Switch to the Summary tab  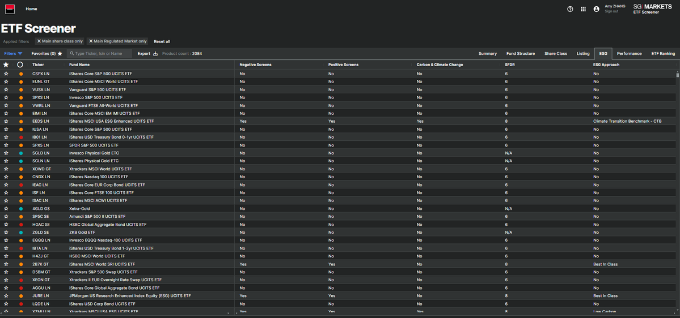point(487,54)
